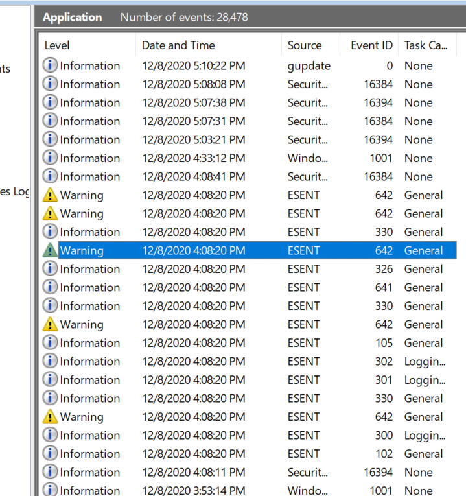This screenshot has width=466, height=496.
Task: Select the date 12/8/2020 4:08:41 PM
Action: point(194,176)
